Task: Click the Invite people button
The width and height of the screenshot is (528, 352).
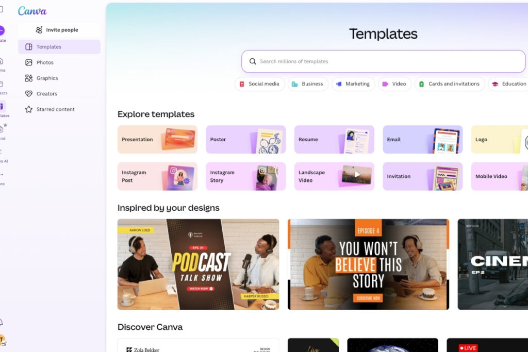Action: click(59, 30)
